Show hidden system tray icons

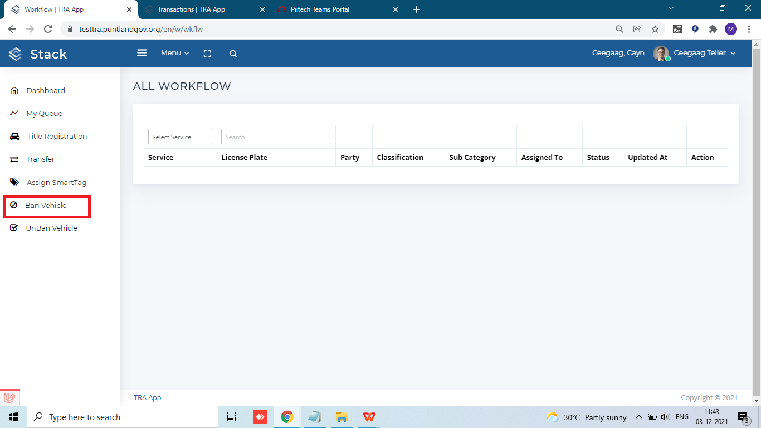(639, 417)
